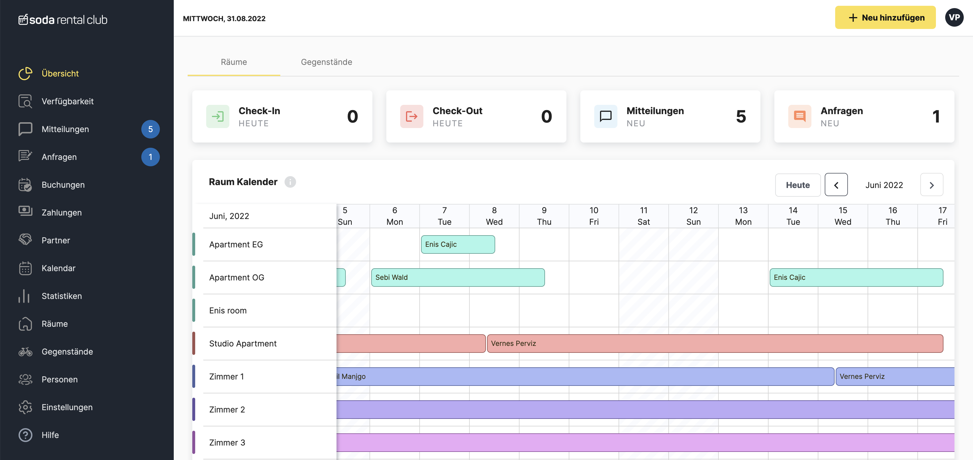
Task: Open the purple booking bar in Zimmer 2
Action: 645,409
